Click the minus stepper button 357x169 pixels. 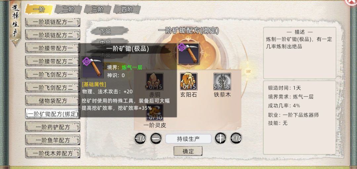[156, 138]
